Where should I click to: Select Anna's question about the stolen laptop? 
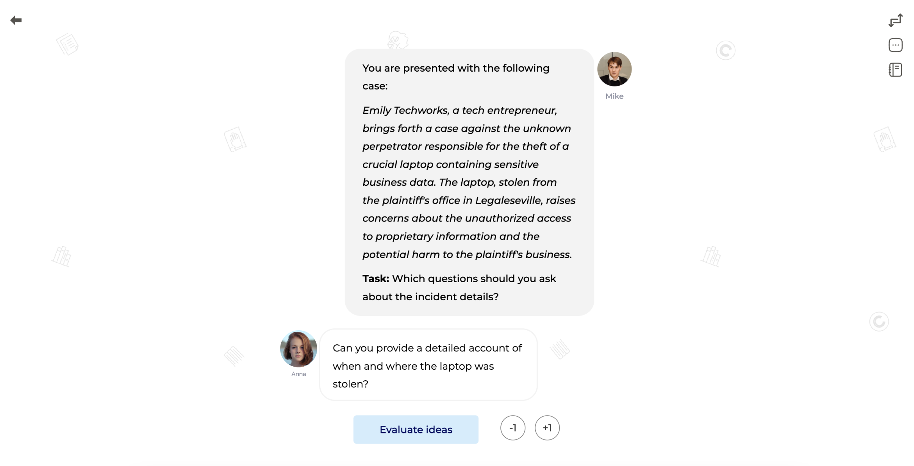coord(428,366)
